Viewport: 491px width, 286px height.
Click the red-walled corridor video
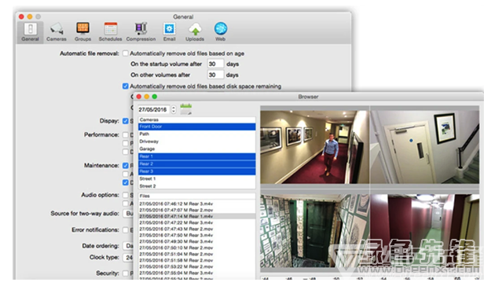424,231
